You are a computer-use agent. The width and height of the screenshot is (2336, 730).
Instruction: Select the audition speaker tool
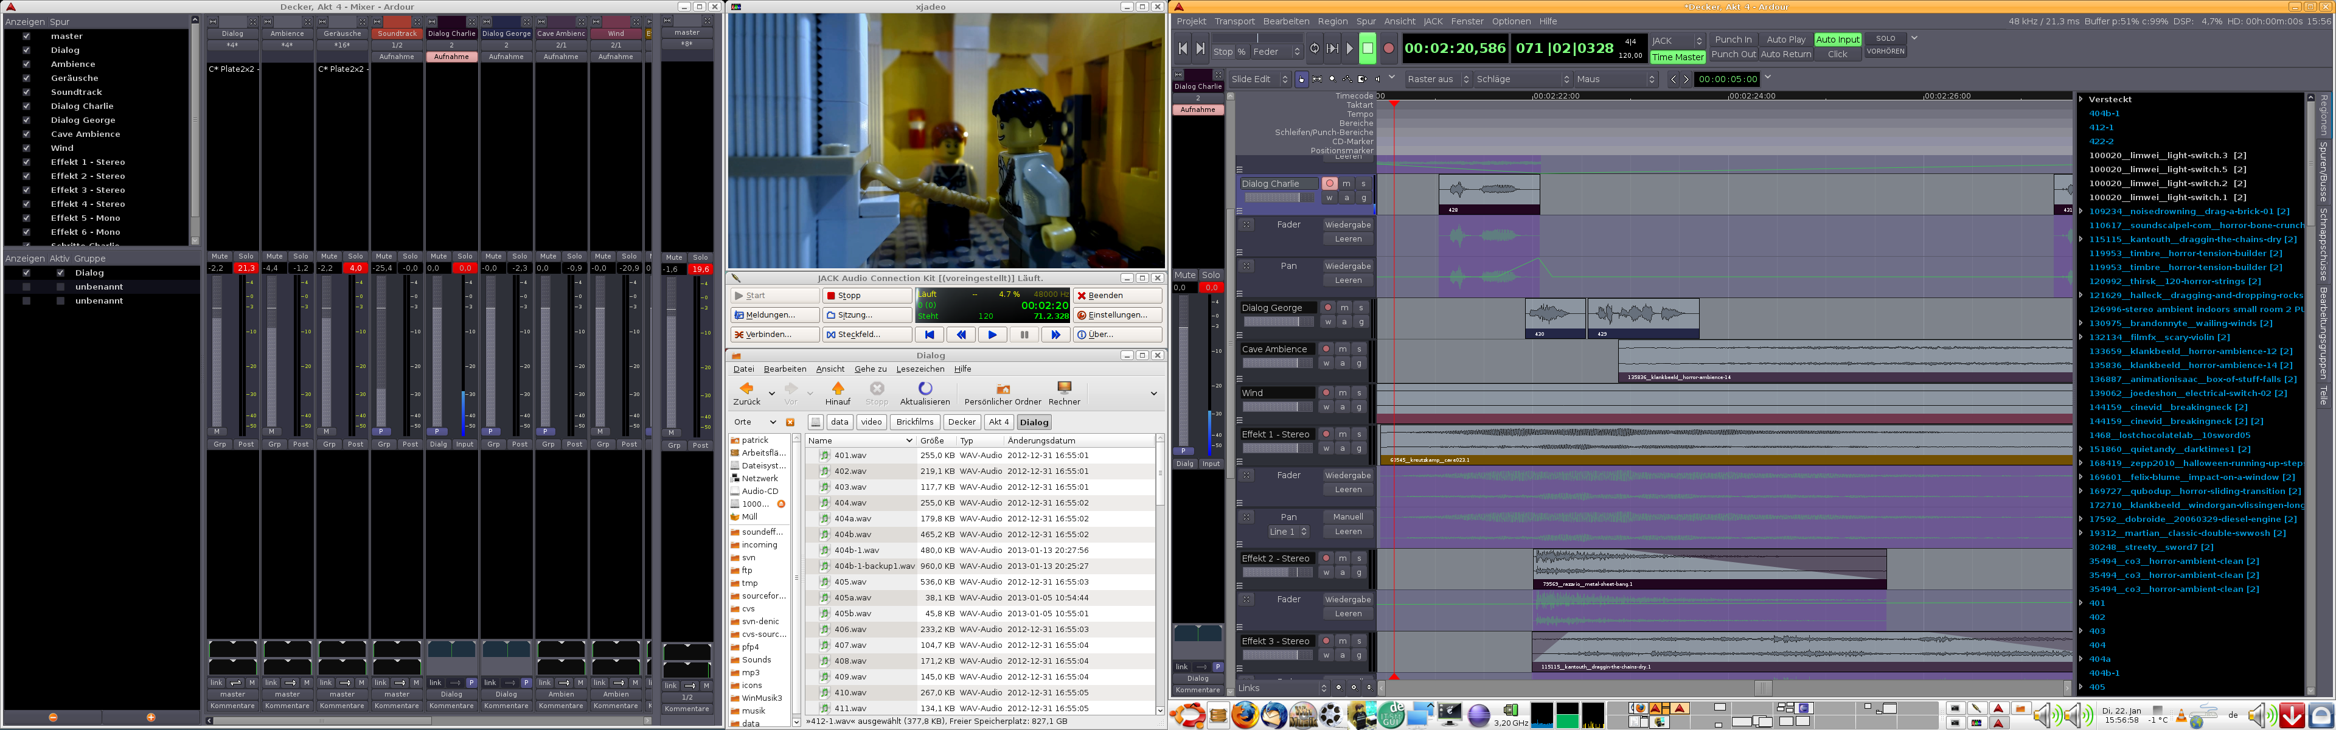pos(1377,79)
